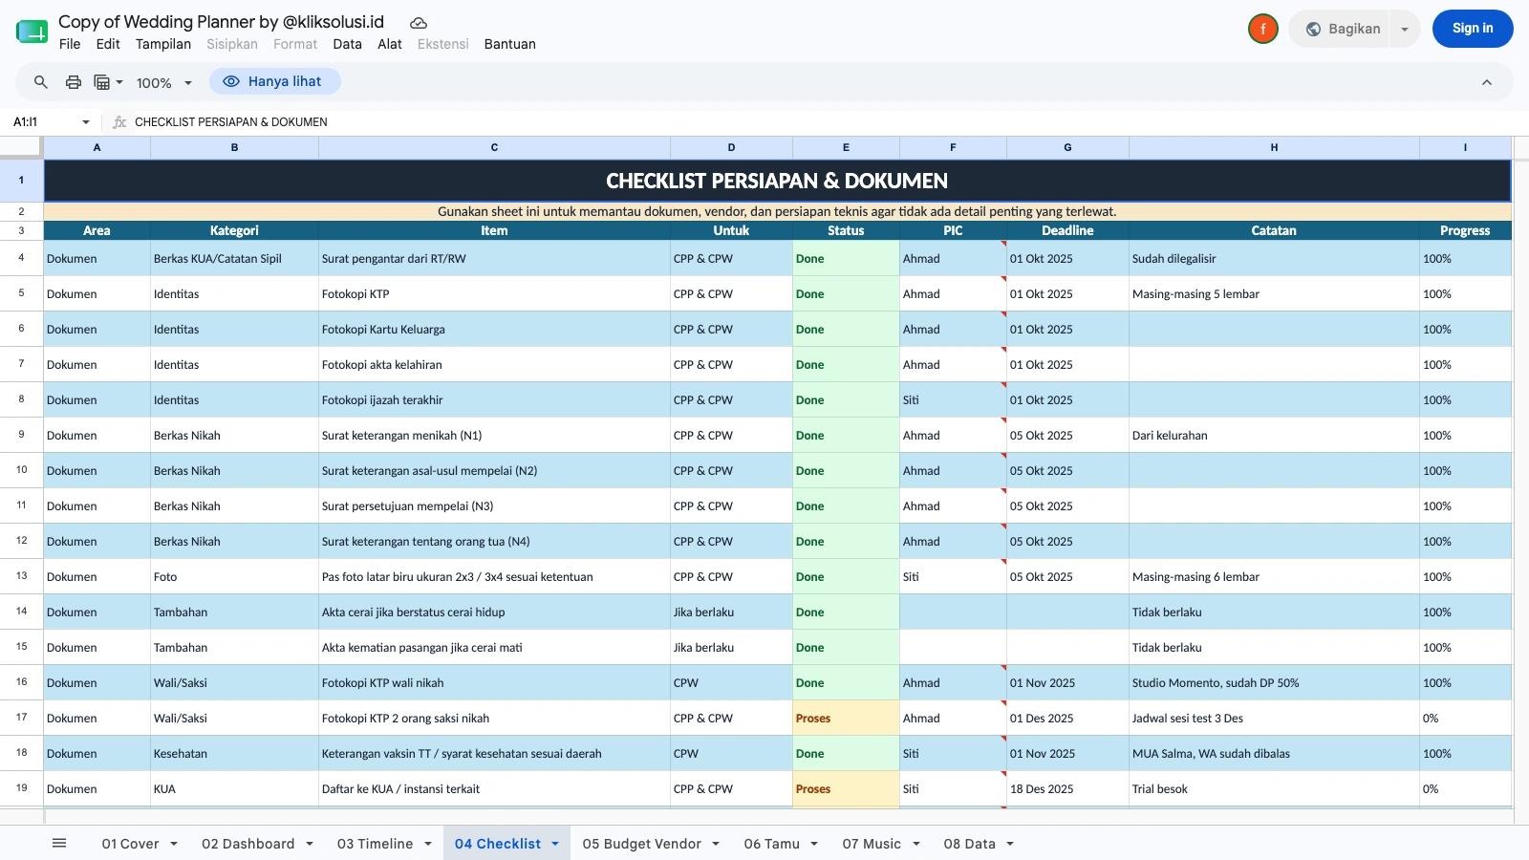Viewport: 1529px width, 860px height.
Task: Open the 04 Checklist tab menu arrow
Action: tap(555, 844)
